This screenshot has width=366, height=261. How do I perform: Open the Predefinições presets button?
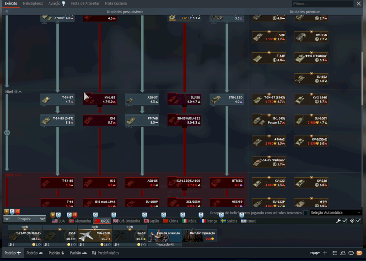pyautogui.click(x=106, y=253)
